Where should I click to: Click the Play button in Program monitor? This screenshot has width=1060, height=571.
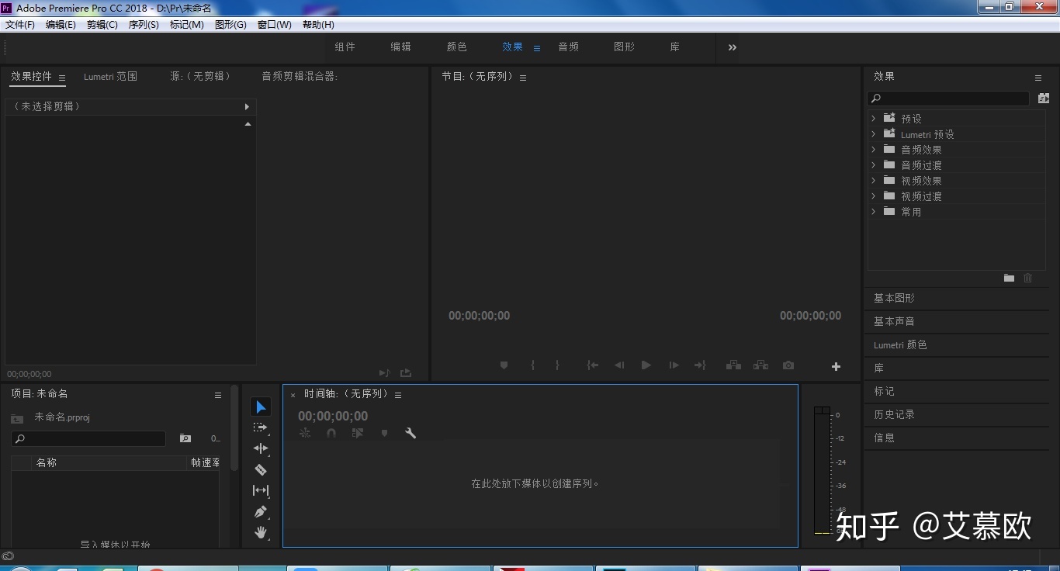coord(646,365)
